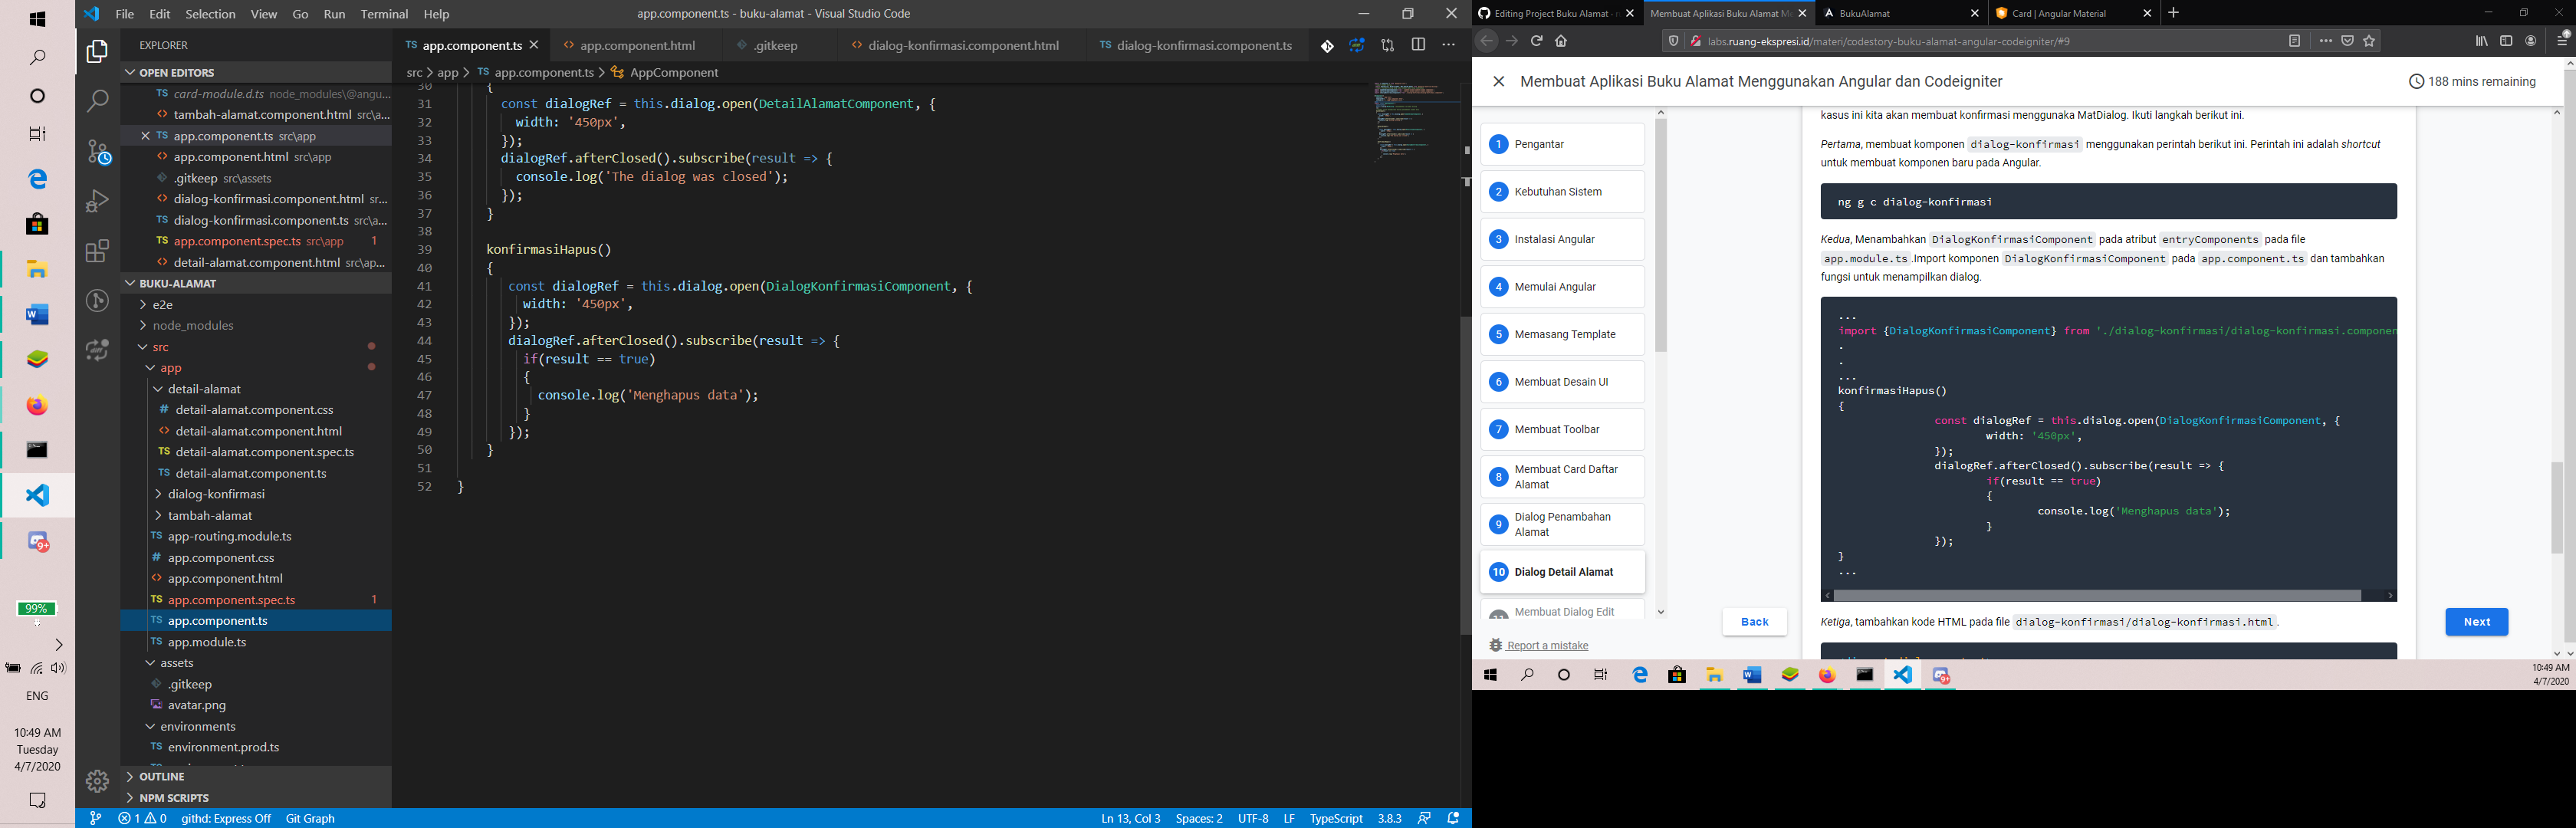Open the Manage gear in VS Code
Screen dimensions: 2576x828
pyautogui.click(x=97, y=781)
